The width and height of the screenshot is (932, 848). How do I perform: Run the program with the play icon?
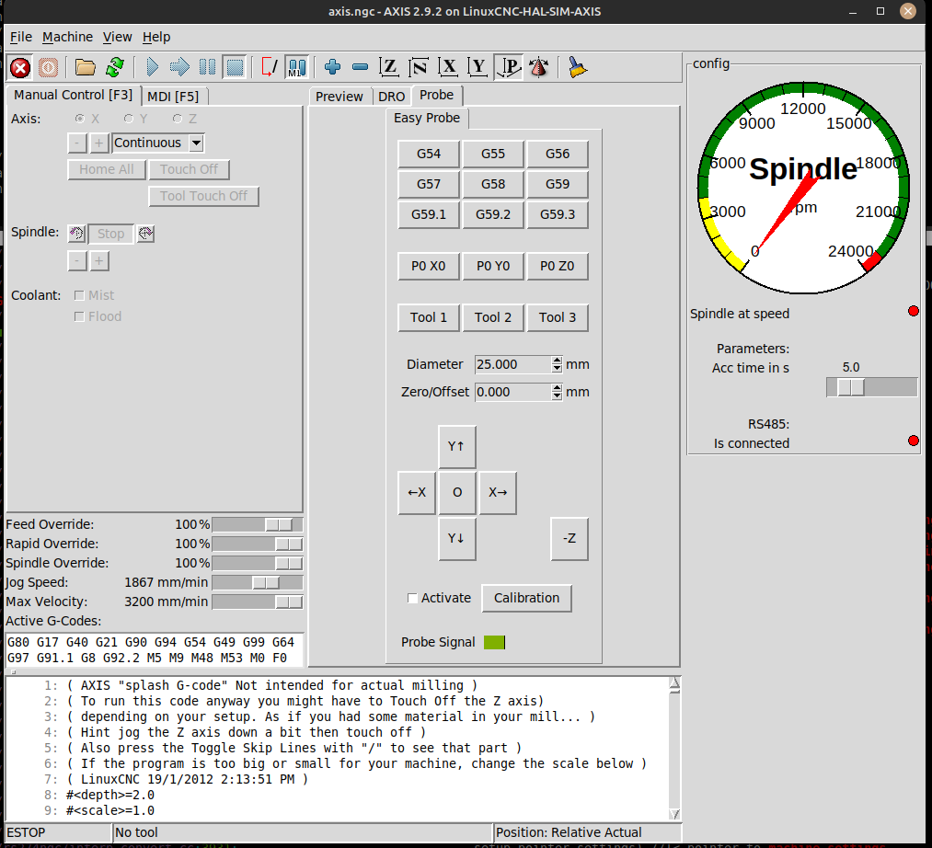[152, 67]
